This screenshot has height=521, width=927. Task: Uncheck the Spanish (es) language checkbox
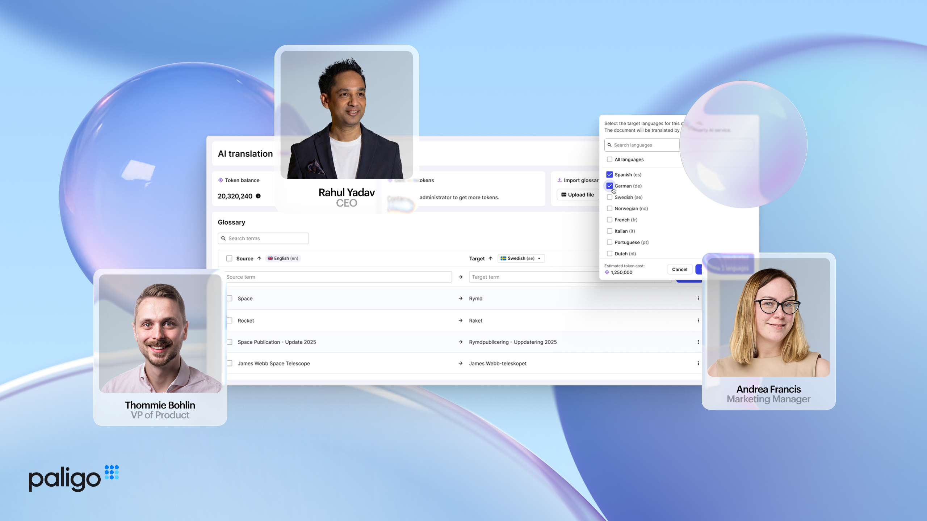point(609,174)
